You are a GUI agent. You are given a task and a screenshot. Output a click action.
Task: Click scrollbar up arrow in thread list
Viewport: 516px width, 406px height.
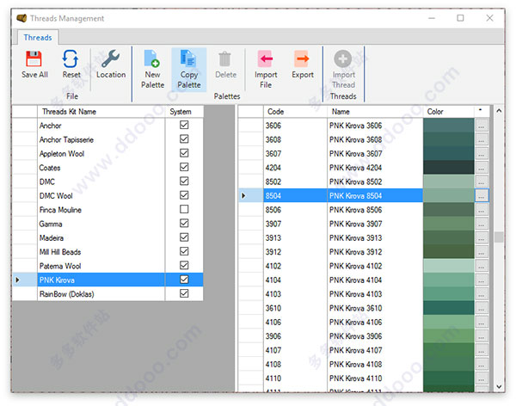pyautogui.click(x=499, y=111)
